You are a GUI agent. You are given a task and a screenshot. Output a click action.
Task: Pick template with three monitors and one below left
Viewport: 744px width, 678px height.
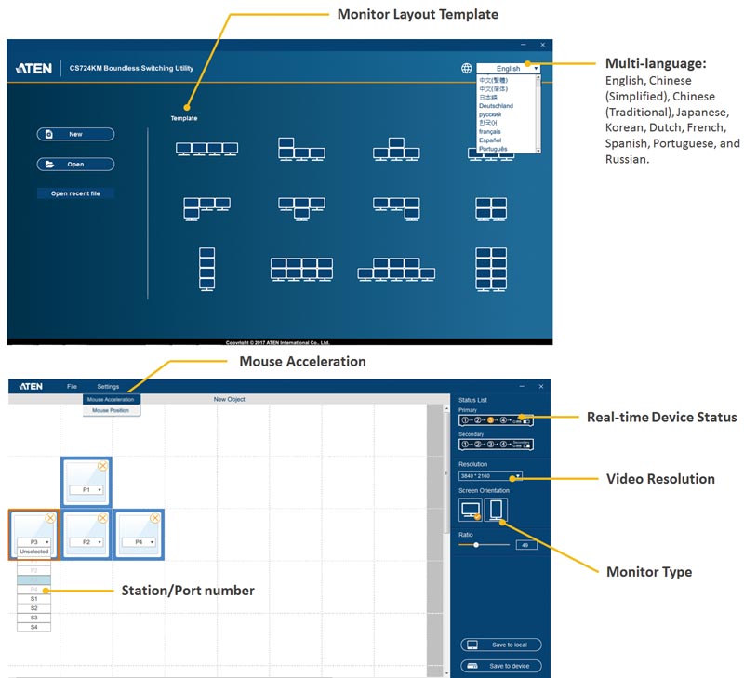[206, 209]
